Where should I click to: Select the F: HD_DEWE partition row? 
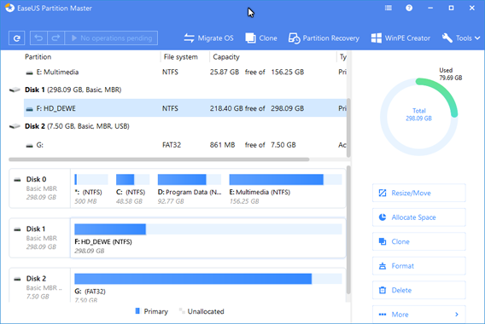point(185,108)
